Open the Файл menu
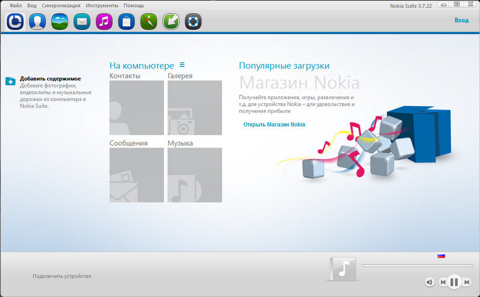This screenshot has width=480, height=297. coord(16,5)
